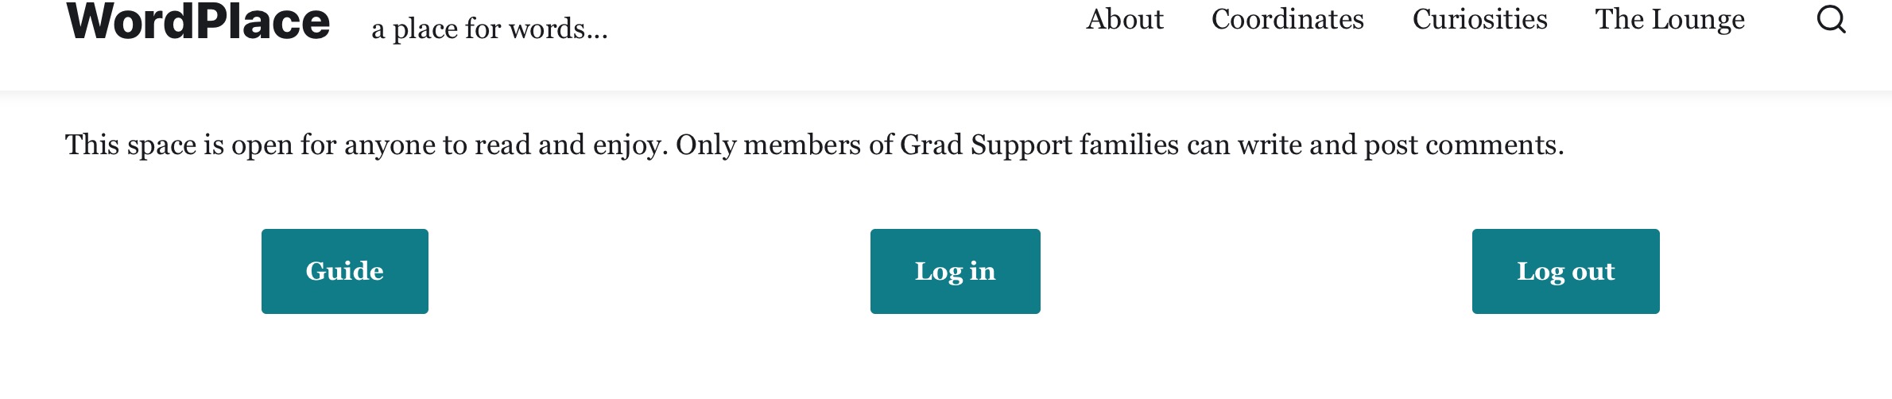Go to the Coordinates page
Viewport: 1892px width, 399px height.
tap(1287, 19)
